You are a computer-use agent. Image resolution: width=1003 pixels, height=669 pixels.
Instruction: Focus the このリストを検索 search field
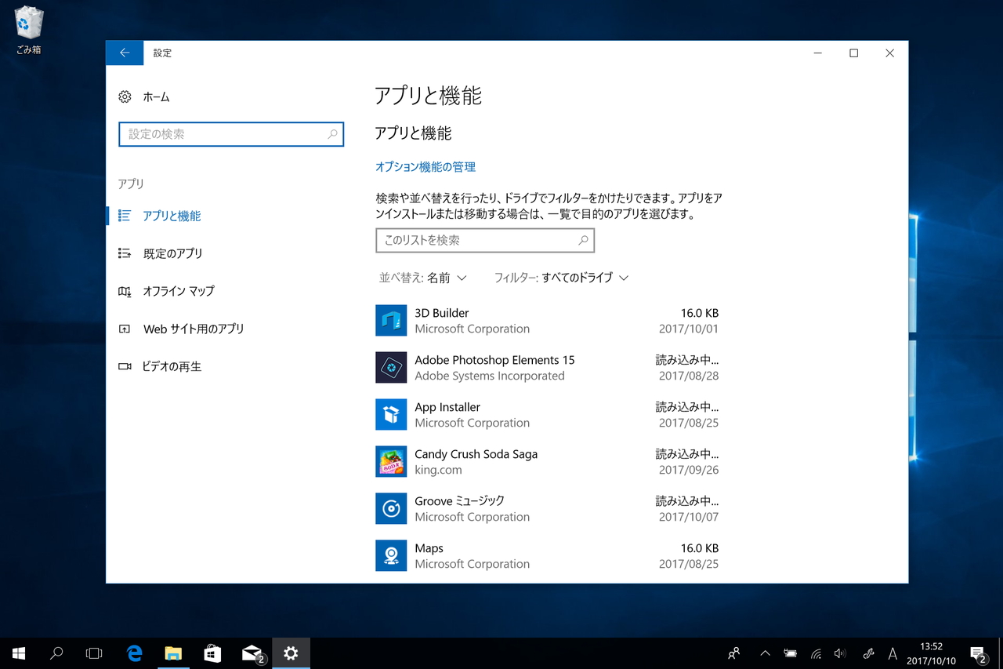tap(485, 241)
